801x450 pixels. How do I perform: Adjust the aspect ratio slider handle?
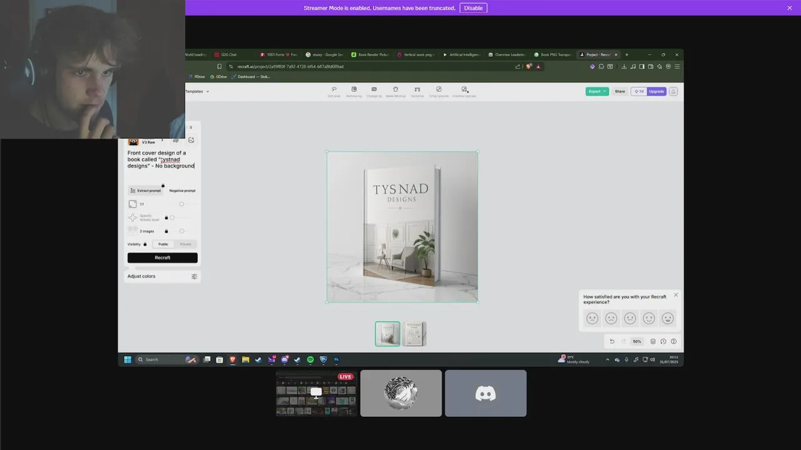181,204
